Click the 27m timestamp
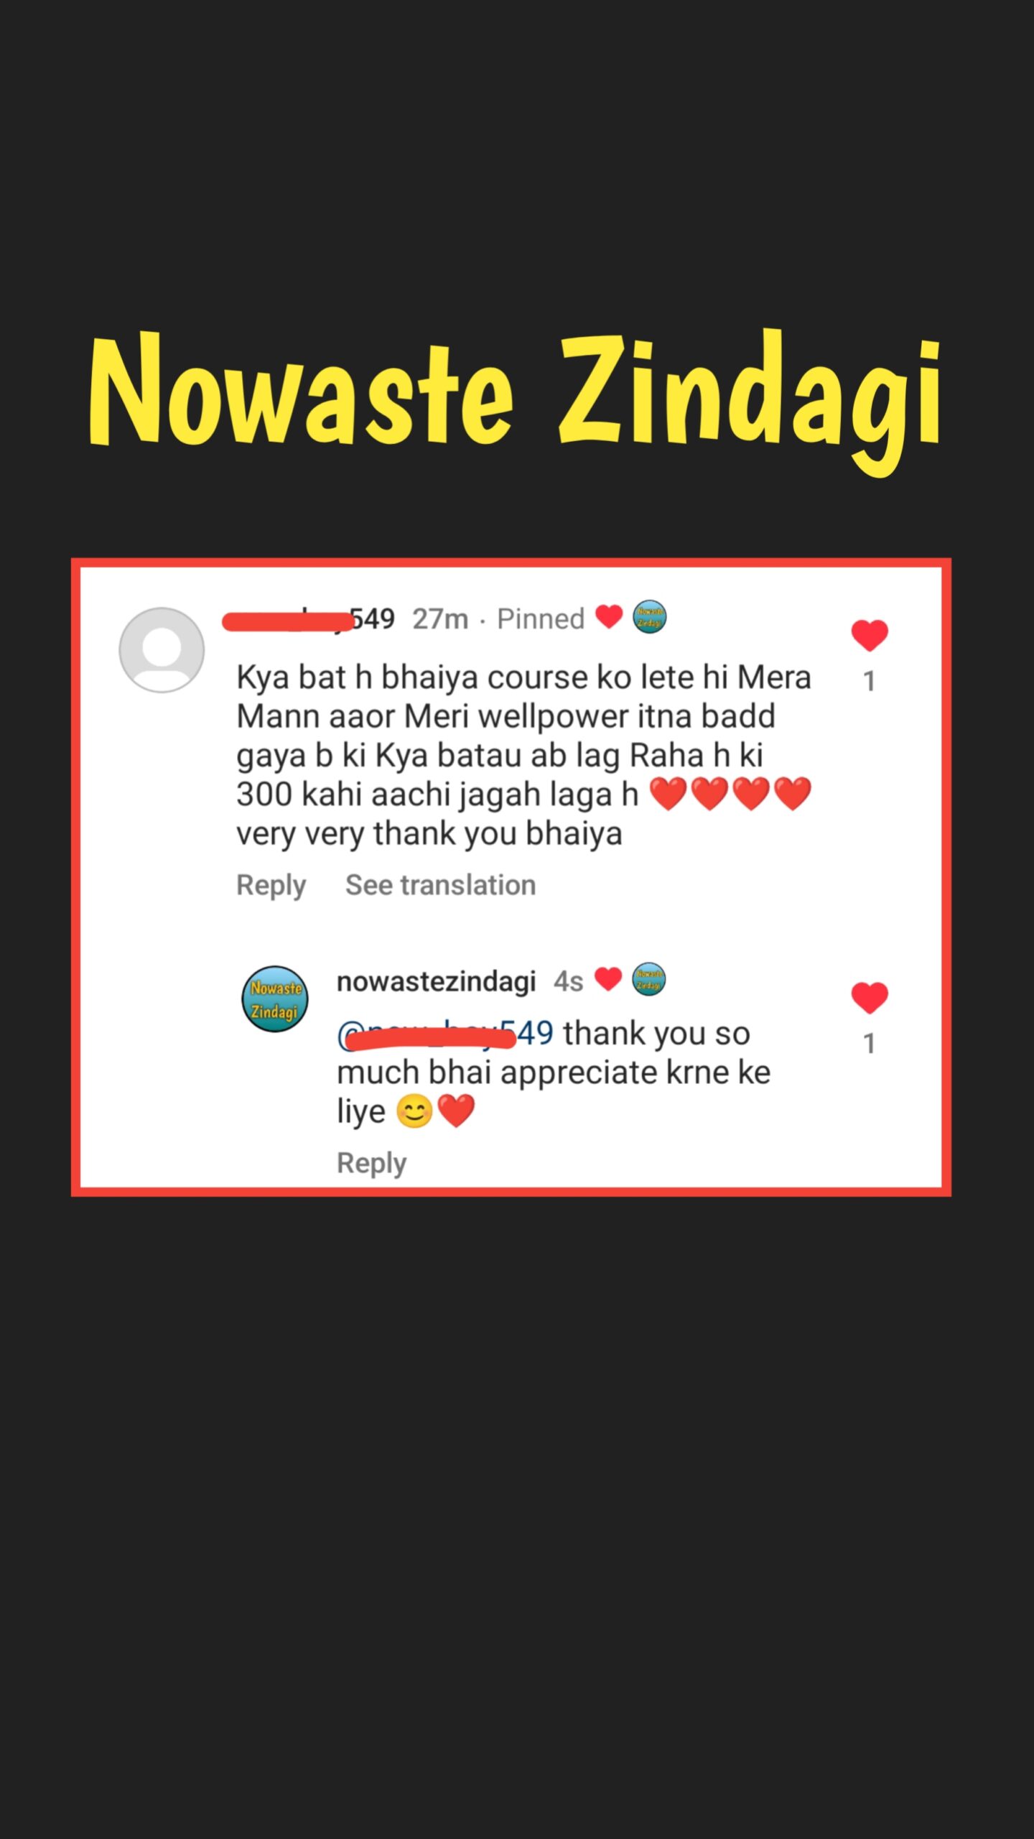This screenshot has width=1034, height=1839. pyautogui.click(x=440, y=619)
